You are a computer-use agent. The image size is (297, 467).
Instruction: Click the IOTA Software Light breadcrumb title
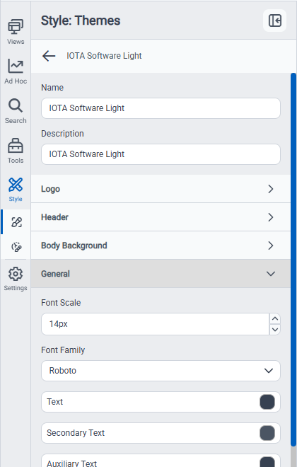(104, 56)
